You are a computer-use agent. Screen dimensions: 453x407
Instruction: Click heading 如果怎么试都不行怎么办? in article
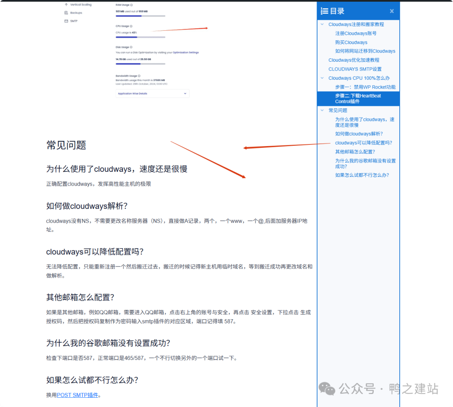coord(92,380)
